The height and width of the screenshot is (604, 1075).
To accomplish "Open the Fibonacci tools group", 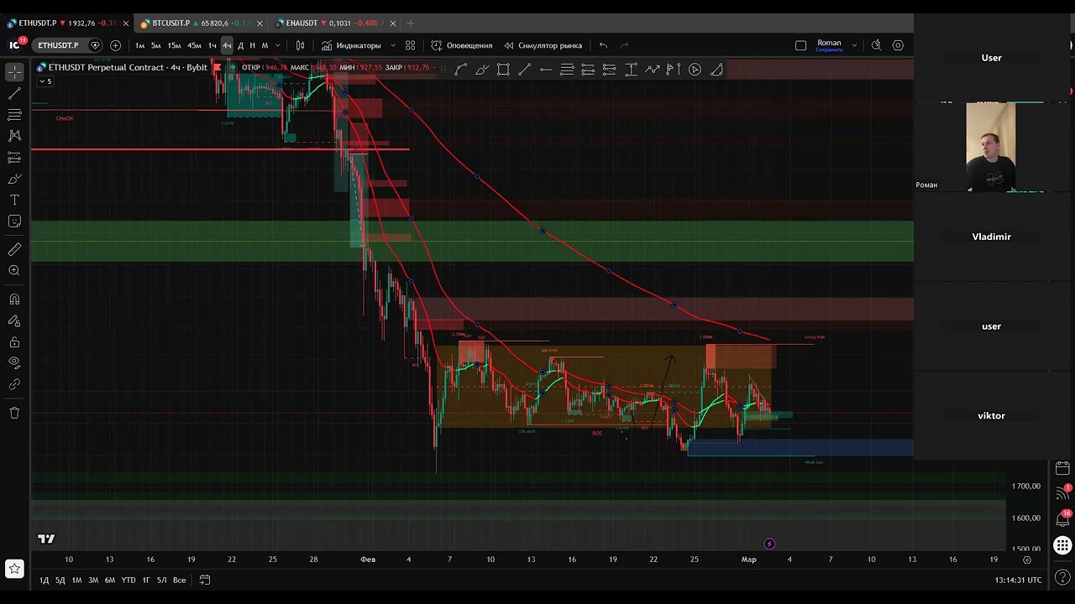I will pos(14,114).
